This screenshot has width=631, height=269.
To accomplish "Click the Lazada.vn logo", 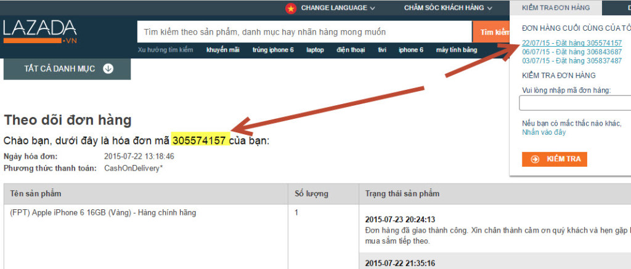I will coord(40,32).
